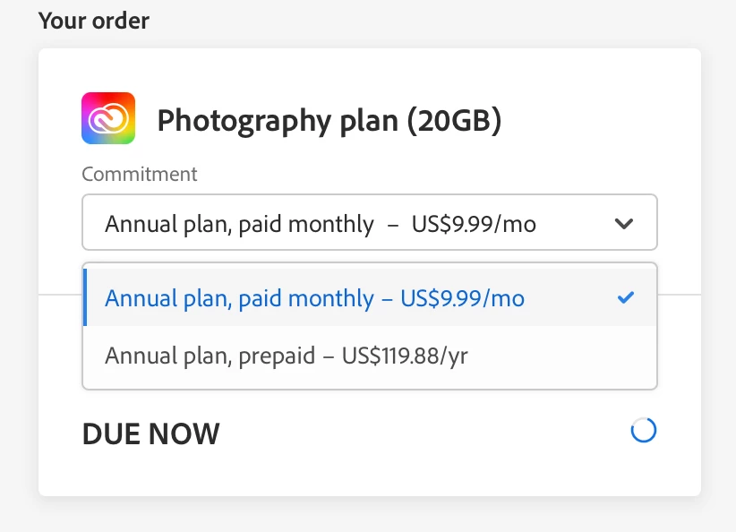Viewport: 736px width, 532px height.
Task: Click gray page background right of "Your order"
Action: (x=448, y=20)
